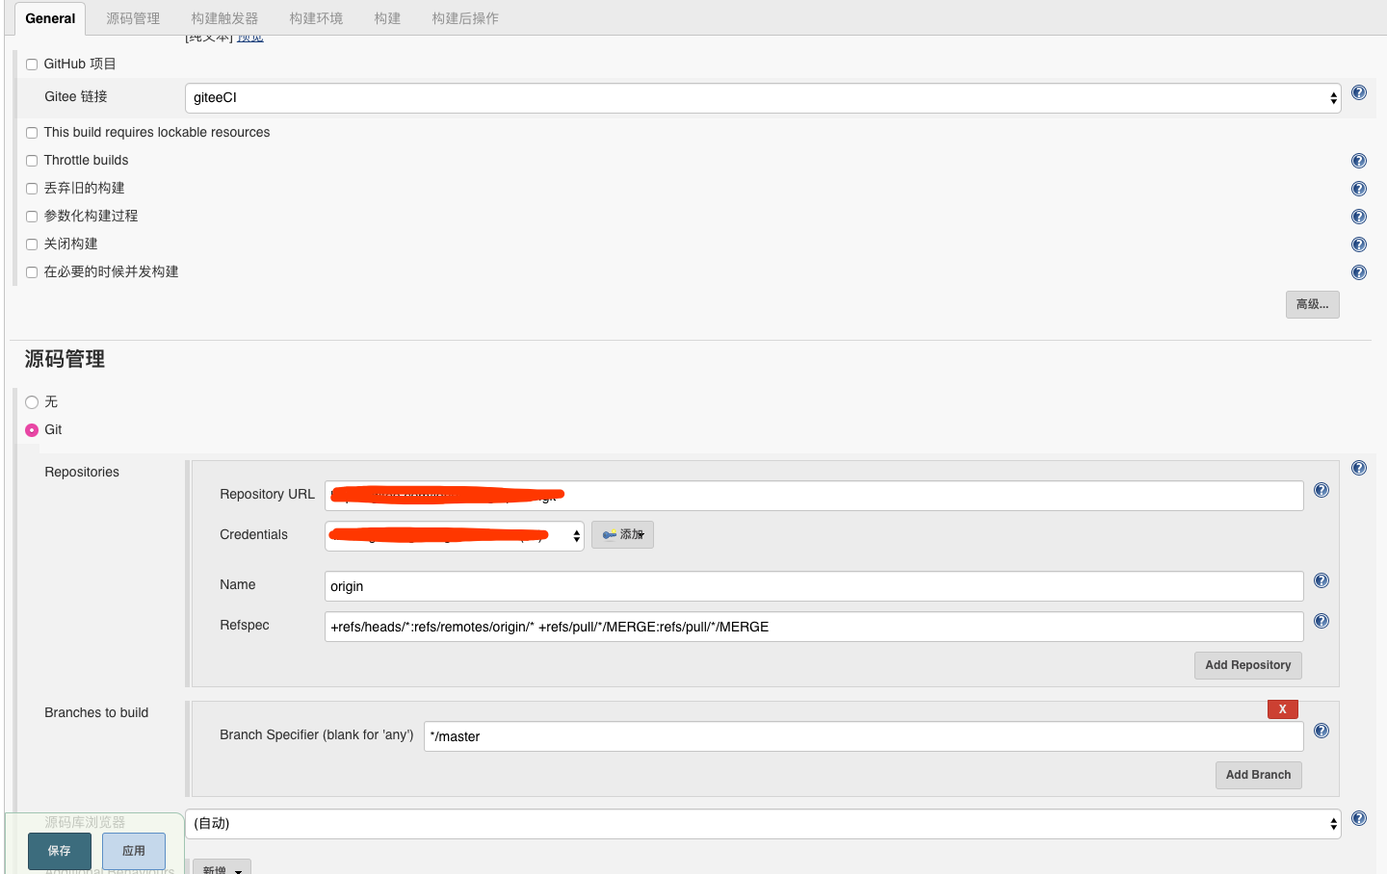
Task: Open the Gitee 链接 giteeCI dropdown
Action: [x=762, y=98]
